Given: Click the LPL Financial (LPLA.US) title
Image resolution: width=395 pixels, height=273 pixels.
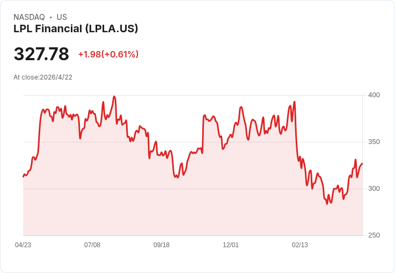Looking at the screenshot, I should 76,28.
